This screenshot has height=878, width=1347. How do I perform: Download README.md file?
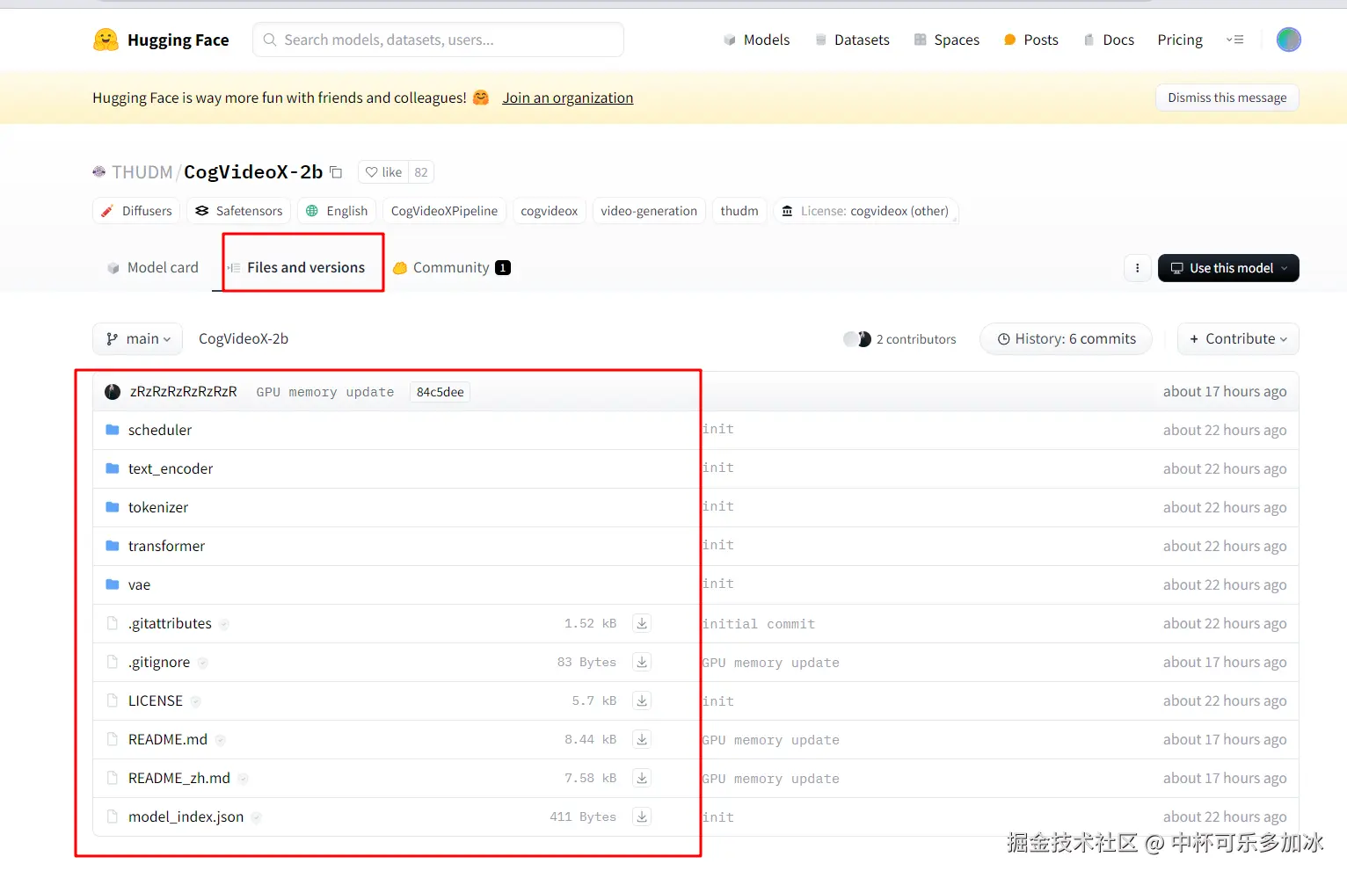(642, 739)
